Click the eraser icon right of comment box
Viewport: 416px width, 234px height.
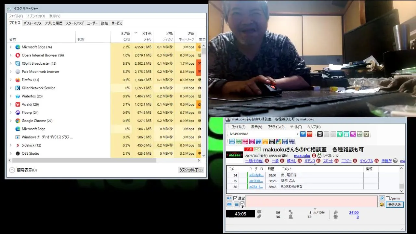tap(382, 198)
